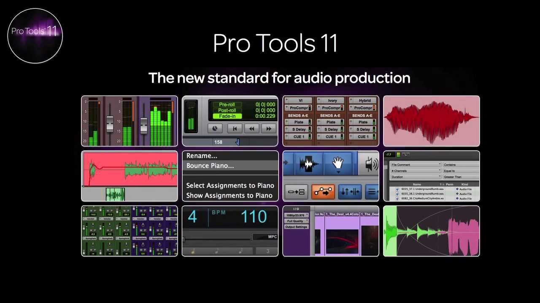
Task: Toggle the highlighted Fade-in button
Action: pos(227,116)
